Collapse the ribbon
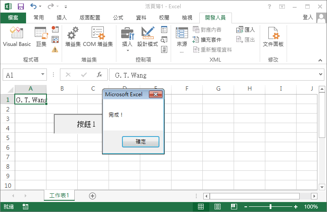The image size is (327, 212). click(320, 60)
